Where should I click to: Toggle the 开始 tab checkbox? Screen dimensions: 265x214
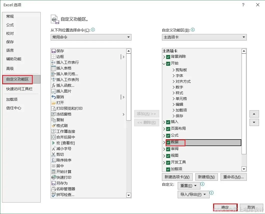click(168, 64)
